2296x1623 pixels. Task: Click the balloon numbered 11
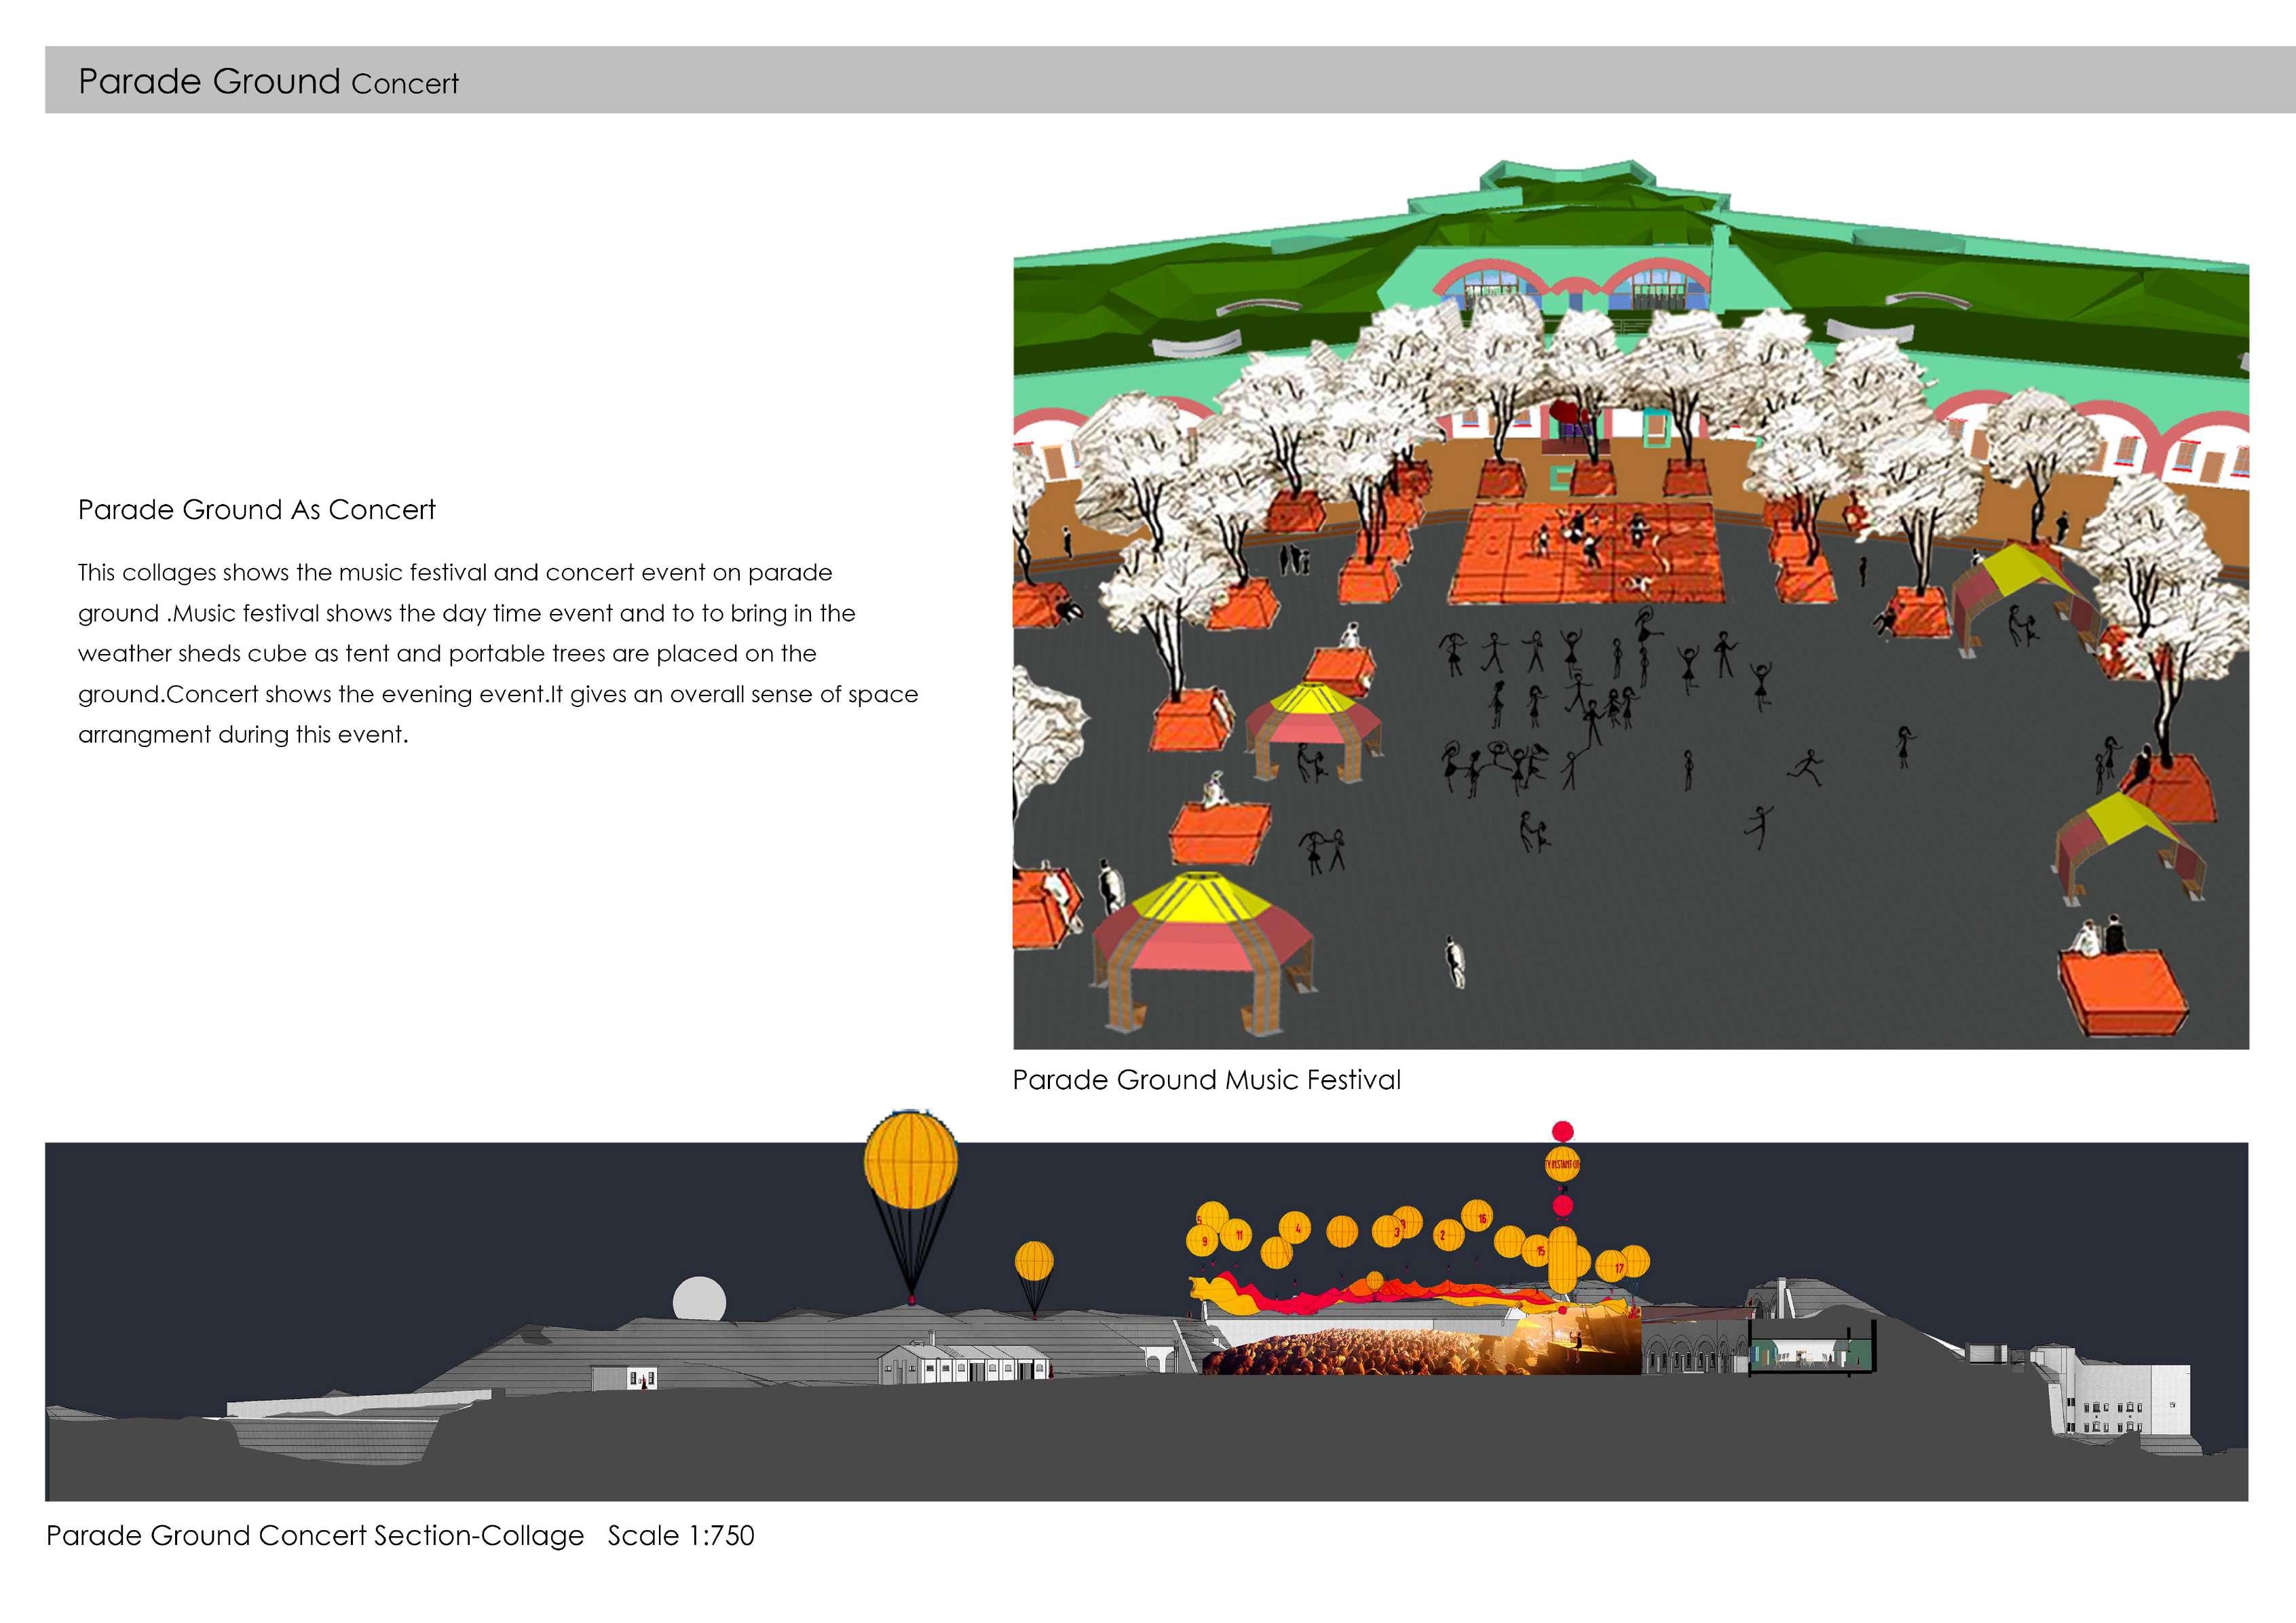pyautogui.click(x=1236, y=1235)
